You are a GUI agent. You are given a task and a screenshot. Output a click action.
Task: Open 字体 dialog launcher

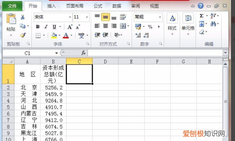click(88, 44)
